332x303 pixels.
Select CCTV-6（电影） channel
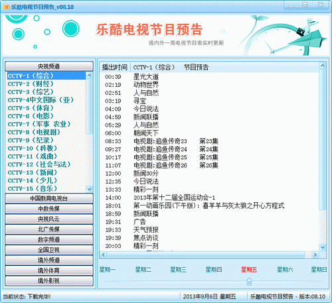click(x=46, y=116)
